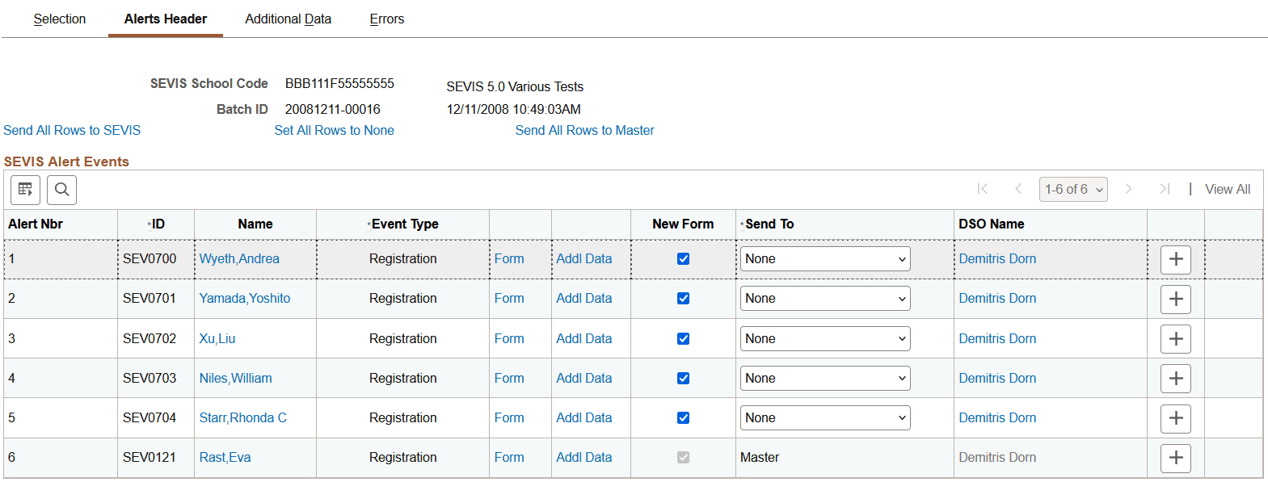Viewport: 1268px width, 482px height.
Task: Toggle New Form checkbox for SEV0704
Action: (683, 418)
